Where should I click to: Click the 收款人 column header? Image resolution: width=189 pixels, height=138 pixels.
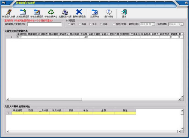[x=155, y=34]
